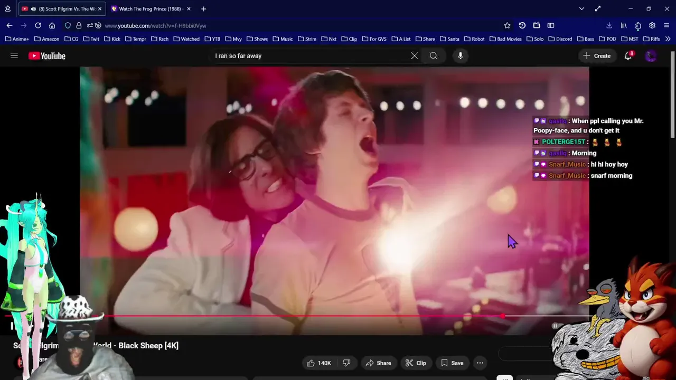This screenshot has width=676, height=380.
Task: Open the Amazon bookmarks folder
Action: click(x=46, y=39)
